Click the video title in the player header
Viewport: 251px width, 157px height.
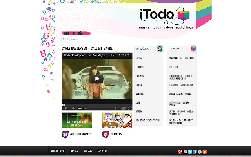click(85, 55)
